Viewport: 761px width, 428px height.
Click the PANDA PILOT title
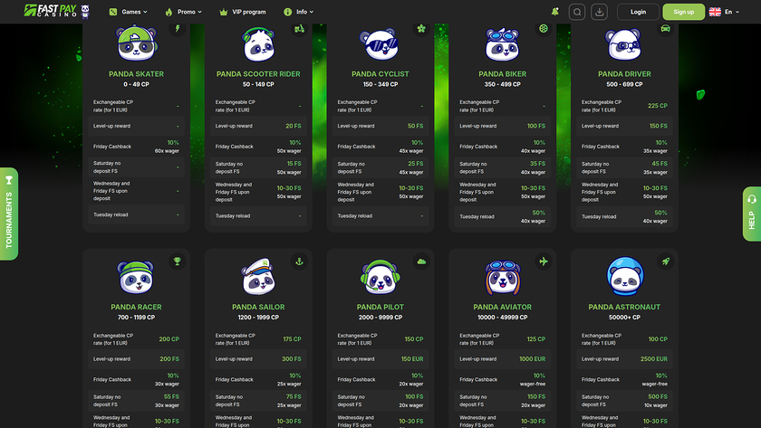(380, 308)
